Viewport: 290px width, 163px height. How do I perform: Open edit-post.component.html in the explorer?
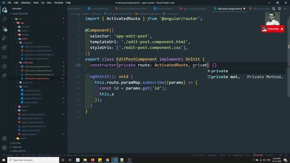click(x=38, y=71)
